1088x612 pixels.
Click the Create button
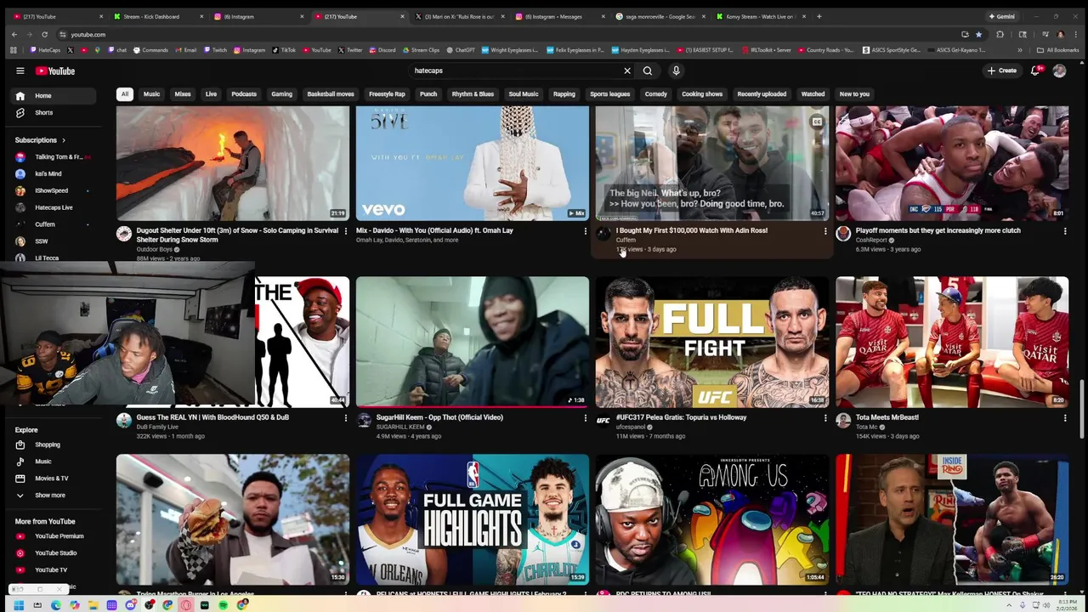point(1002,71)
